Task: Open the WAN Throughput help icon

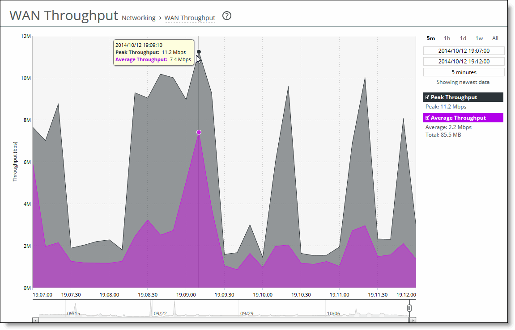Action: click(x=227, y=16)
